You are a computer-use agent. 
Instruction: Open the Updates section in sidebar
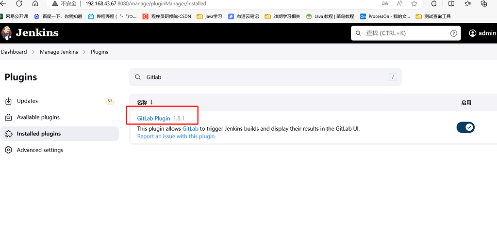27,101
